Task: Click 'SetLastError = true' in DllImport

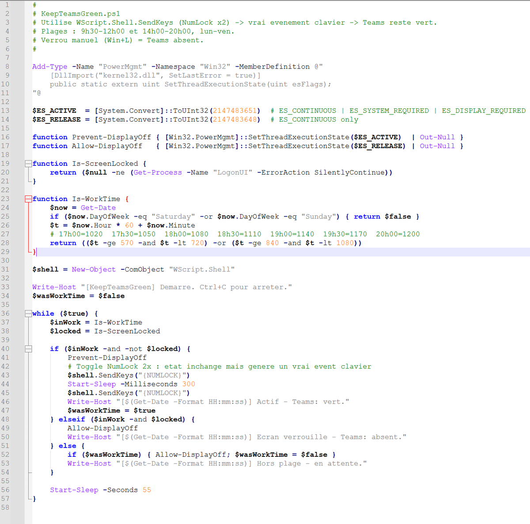Action: point(211,76)
